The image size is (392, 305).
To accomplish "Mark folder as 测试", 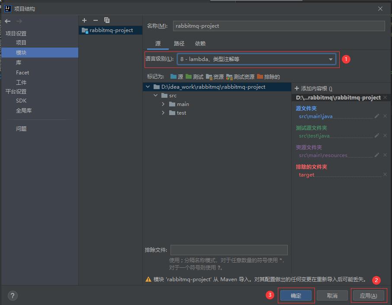I will pyautogui.click(x=195, y=77).
